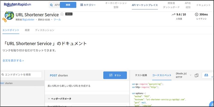
Task: Click the 9.6 / 10 popularity score
Action: pos(181,14)
